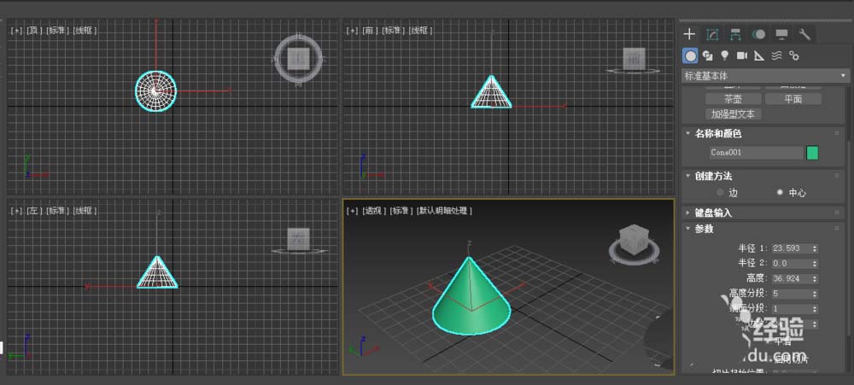The image size is (854, 385).
Task: Open the Hierarchy panel tab icon
Action: [x=735, y=34]
